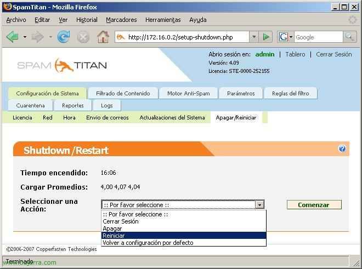Viewport: 362px width, 269px height.
Task: Choose Apagar from the action list
Action: point(184,228)
